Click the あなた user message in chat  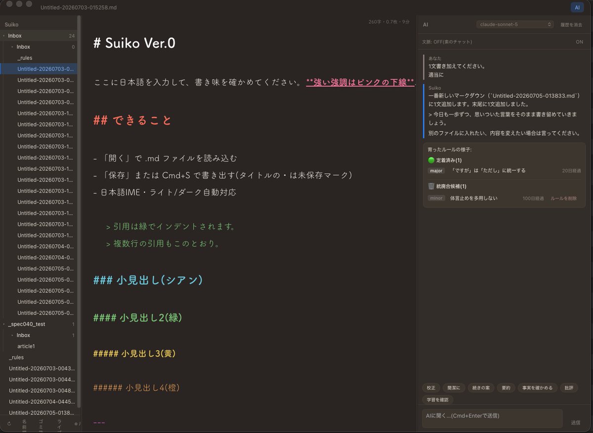coord(457,66)
